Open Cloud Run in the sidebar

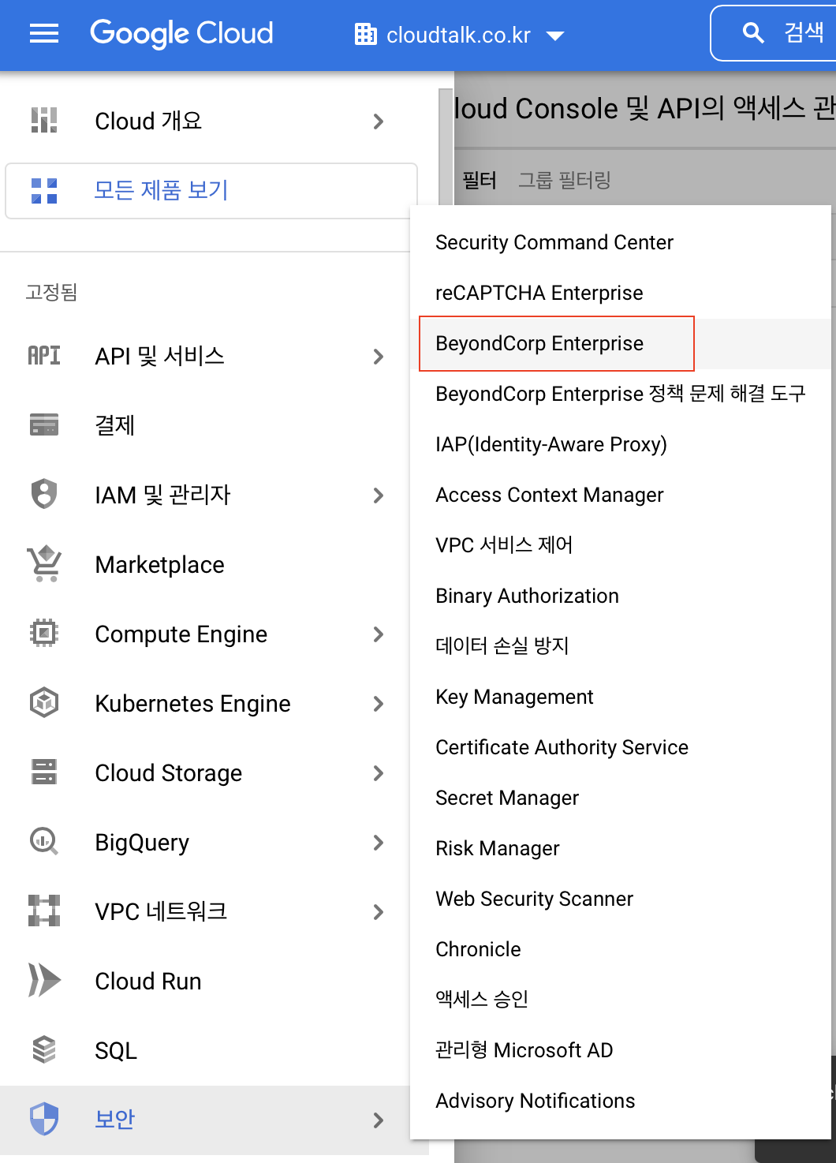tap(205, 981)
